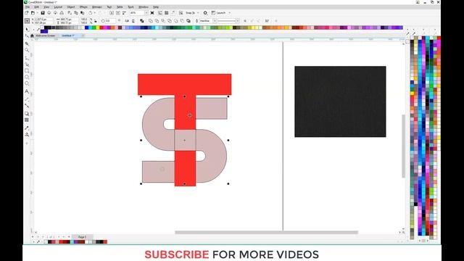Toggle Show Guidelines in toolbar
Viewport: 464px width, 261px height.
click(173, 13)
